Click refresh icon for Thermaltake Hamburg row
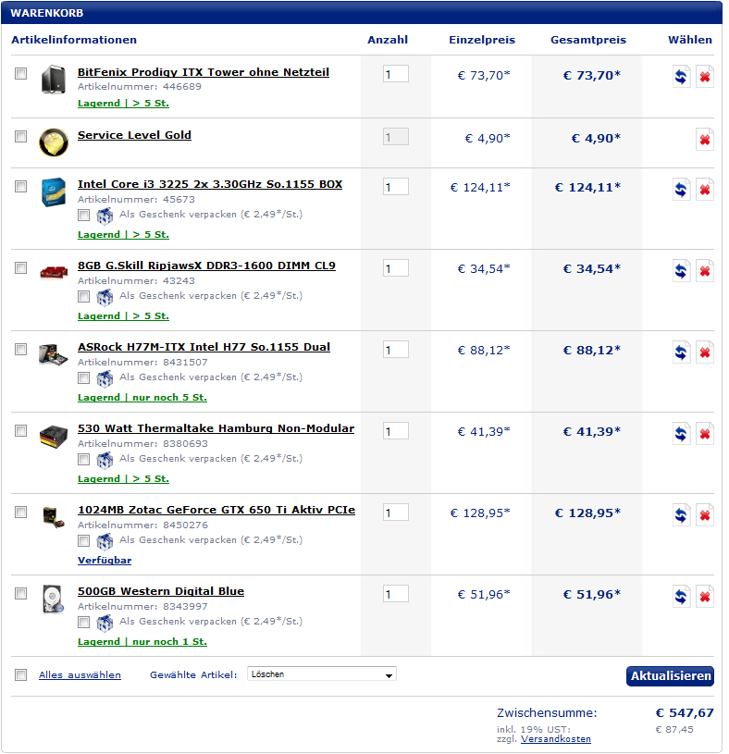The width and height of the screenshot is (729, 754). coord(681,433)
